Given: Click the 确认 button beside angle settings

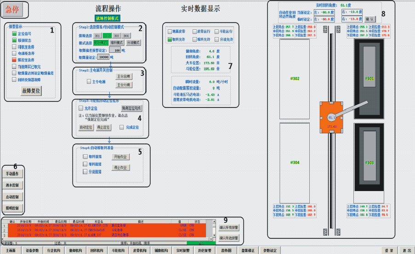Looking at the screenshot, I should (370, 19).
